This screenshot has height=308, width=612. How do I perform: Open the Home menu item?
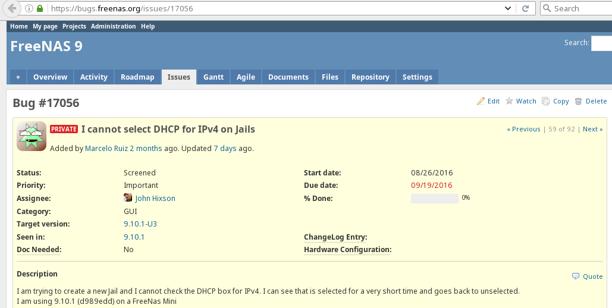19,26
